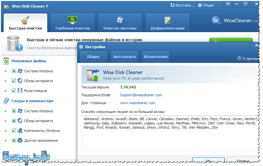Viewport: 263px width, 166px height.
Task: Click the eraser icon by Следы в компьютере
Action: 6,101
